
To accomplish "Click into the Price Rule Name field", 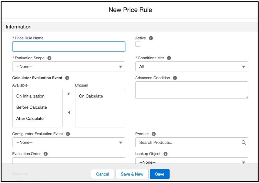I will pos(69,47).
